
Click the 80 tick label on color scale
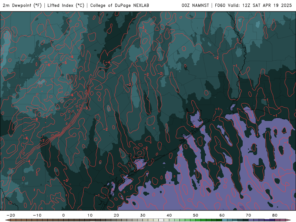(275, 215)
